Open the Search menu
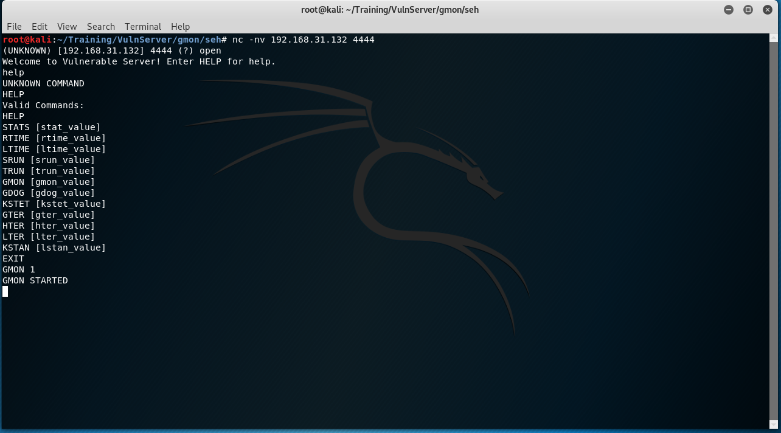The image size is (781, 433). click(101, 27)
